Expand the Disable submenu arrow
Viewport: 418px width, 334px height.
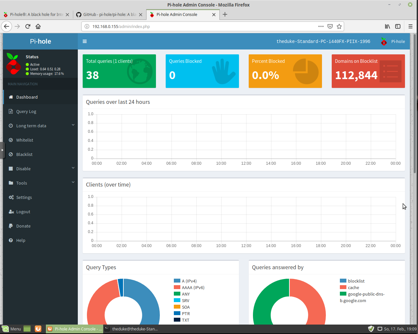click(73, 168)
